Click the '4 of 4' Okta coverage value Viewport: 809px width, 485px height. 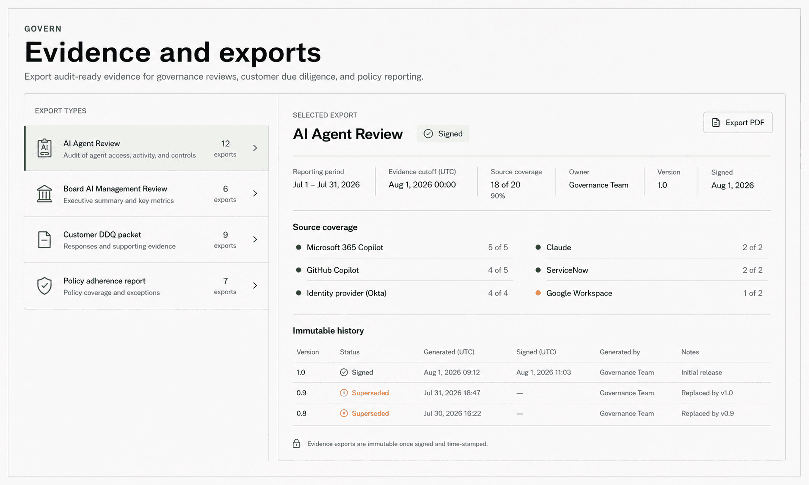pos(498,293)
